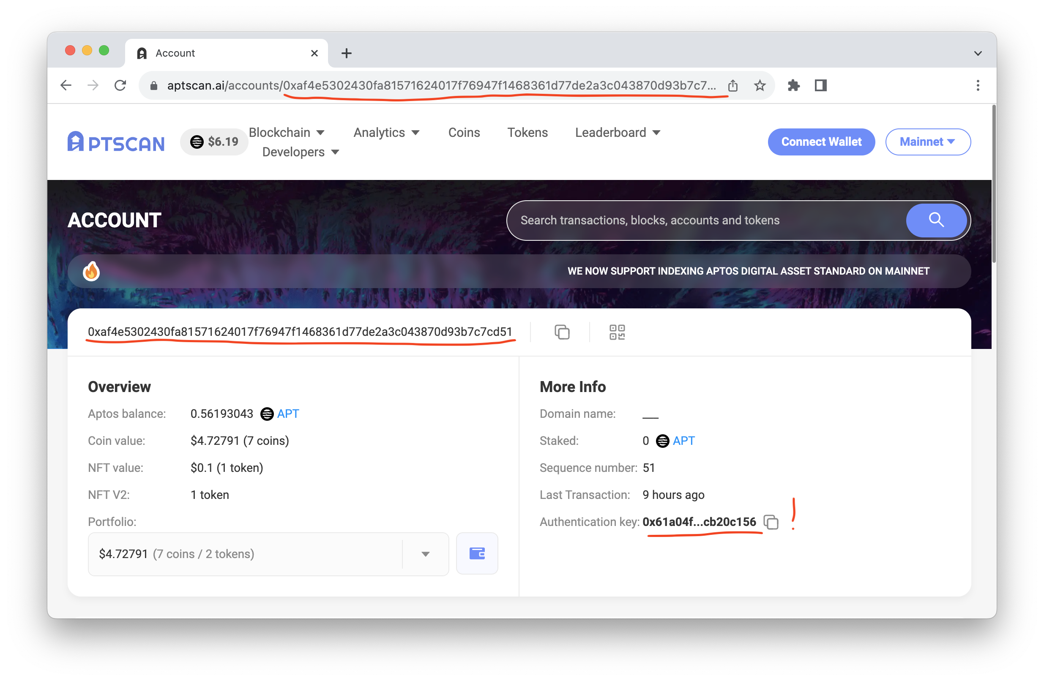Click the APT link beside Aptos balance
1044x681 pixels.
click(288, 414)
